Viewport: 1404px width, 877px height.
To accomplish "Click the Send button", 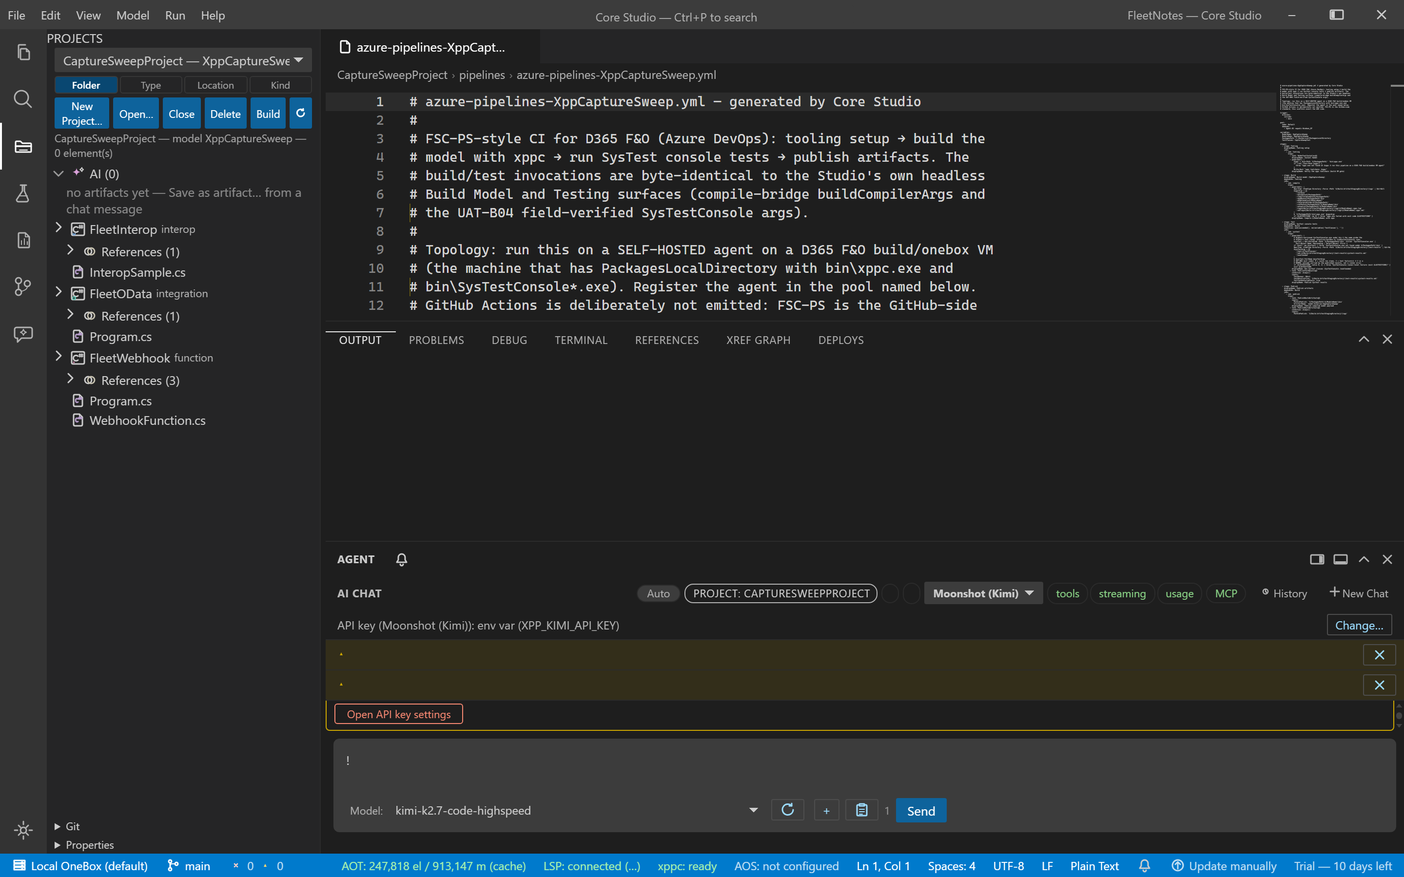I will pyautogui.click(x=921, y=810).
